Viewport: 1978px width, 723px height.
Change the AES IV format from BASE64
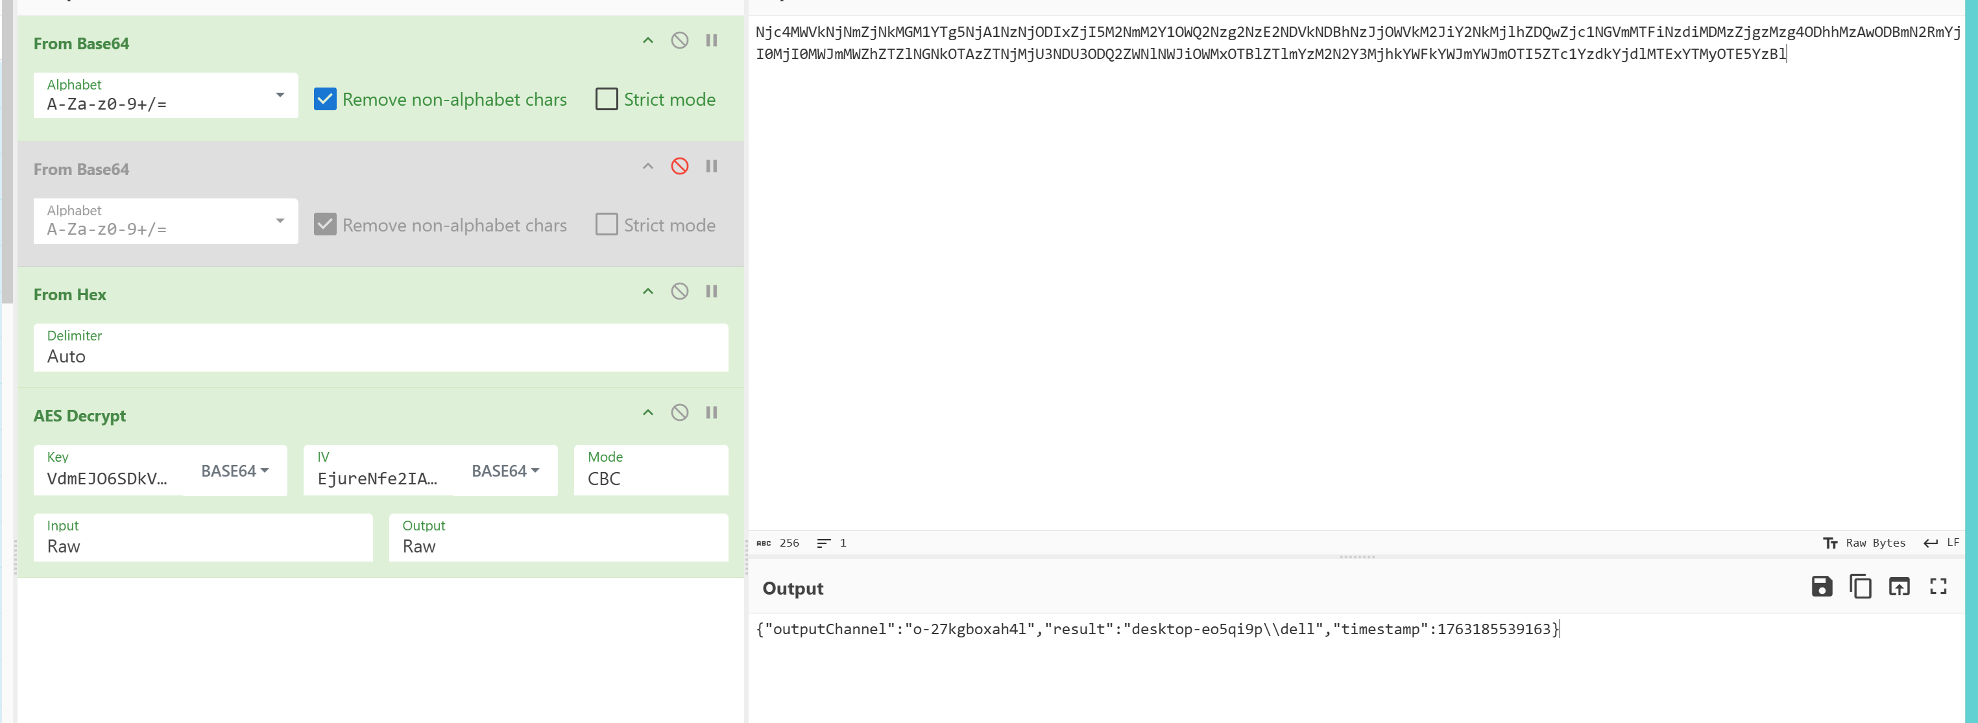point(505,471)
